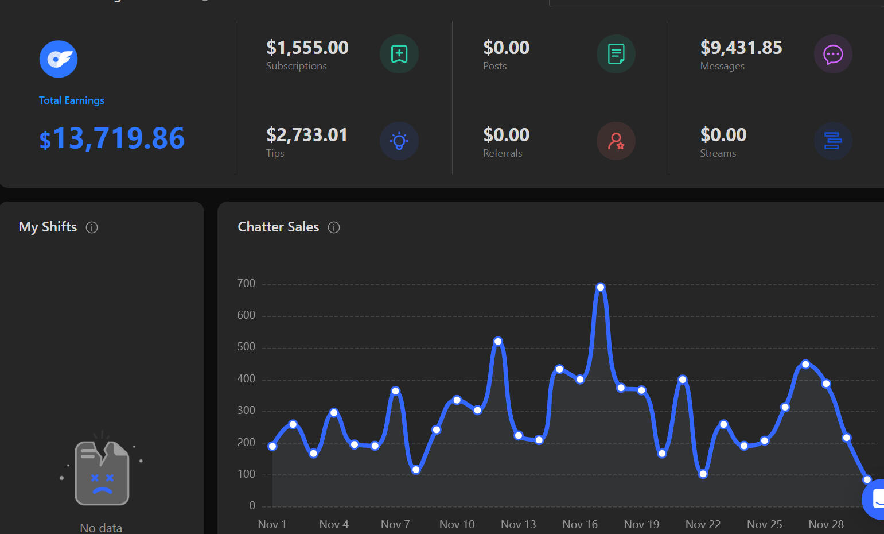884x534 pixels.
Task: Select the Nov 1 chart data point
Action: (x=272, y=446)
